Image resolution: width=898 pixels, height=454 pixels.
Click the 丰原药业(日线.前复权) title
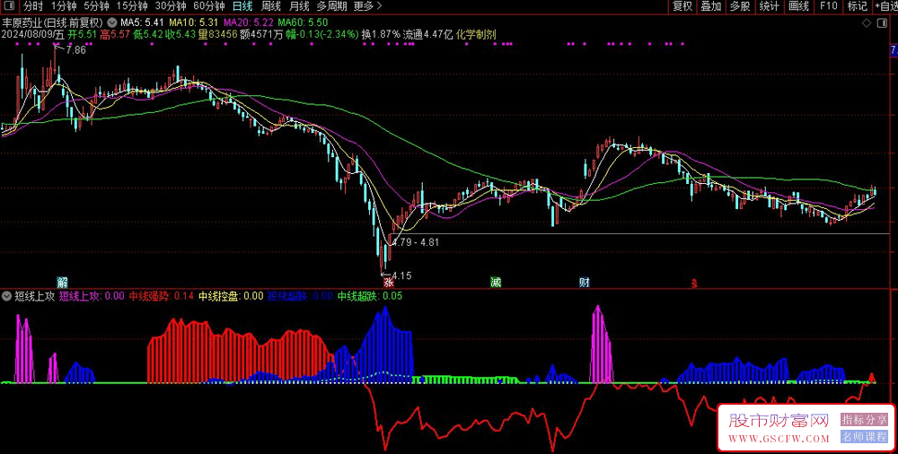coord(53,23)
